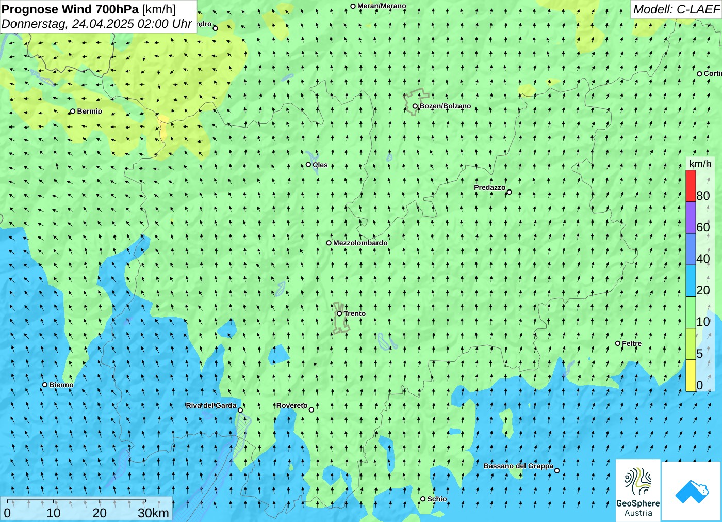Click the red 80 km/h legend swatch
The image size is (722, 522).
pyautogui.click(x=691, y=186)
